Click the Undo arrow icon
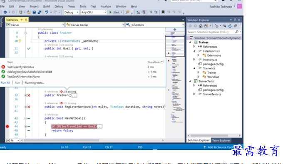 [47, 12]
